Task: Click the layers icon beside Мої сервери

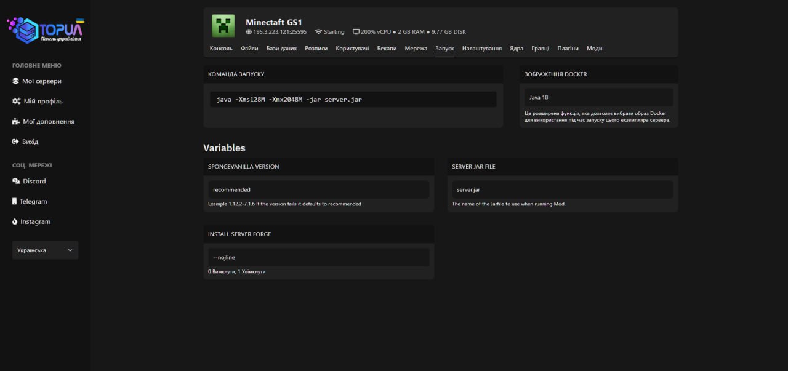Action: pos(16,81)
